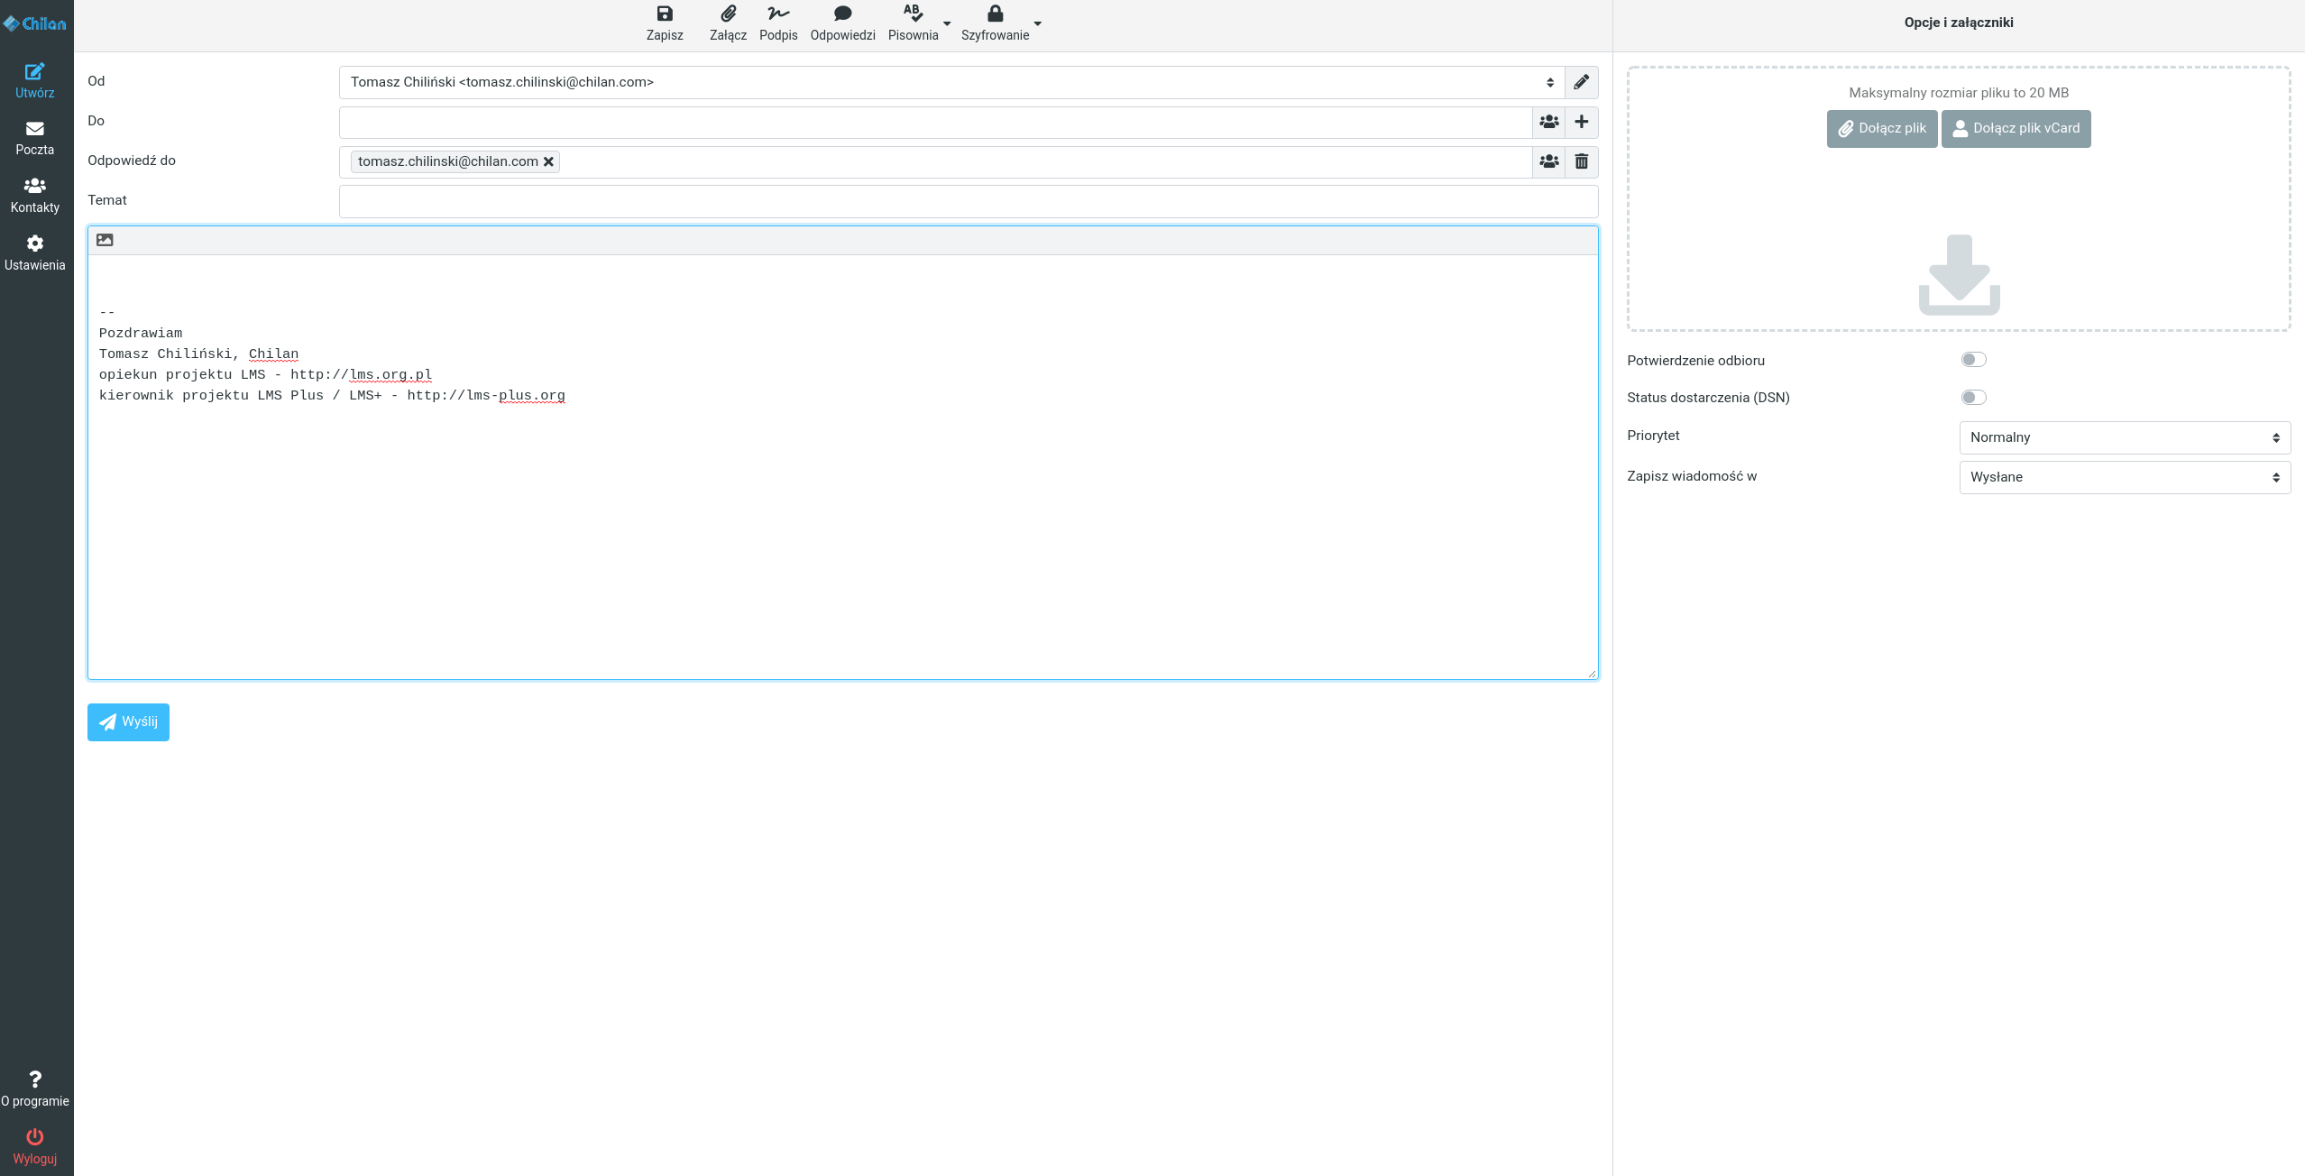Open the Priorytet dropdown
2305x1176 pixels.
(x=2123, y=437)
